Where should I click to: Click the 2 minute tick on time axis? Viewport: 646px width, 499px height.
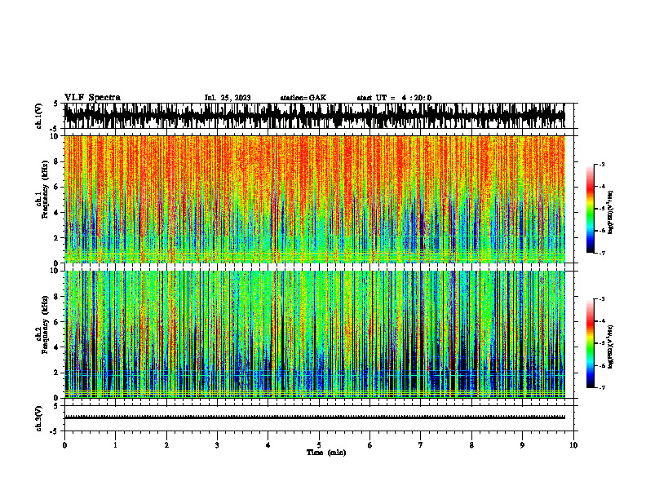click(166, 445)
